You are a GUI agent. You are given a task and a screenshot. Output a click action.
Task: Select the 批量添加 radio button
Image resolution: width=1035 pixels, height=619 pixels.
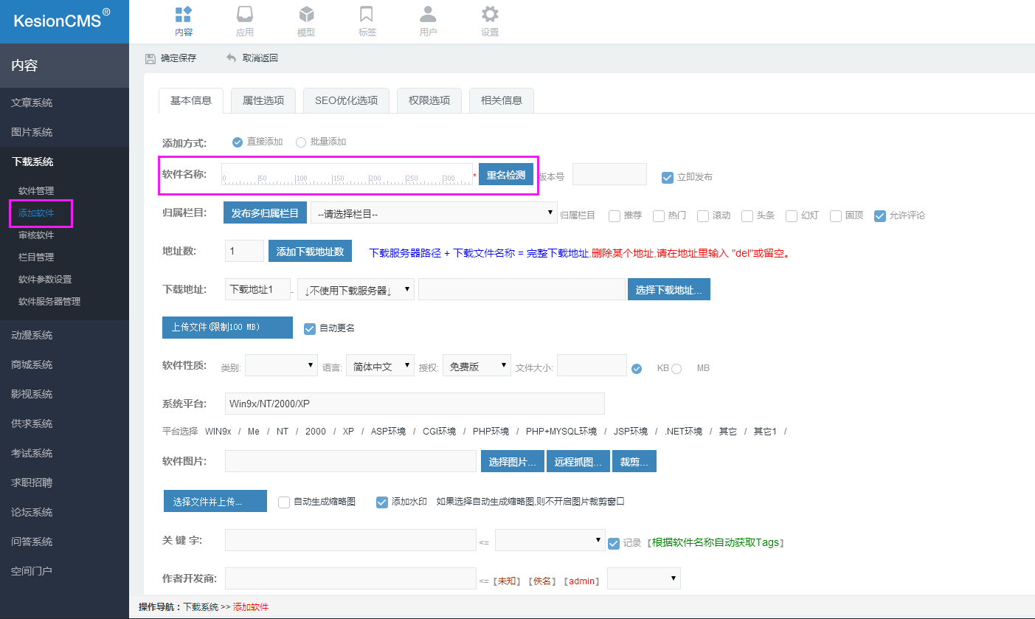[x=301, y=142]
